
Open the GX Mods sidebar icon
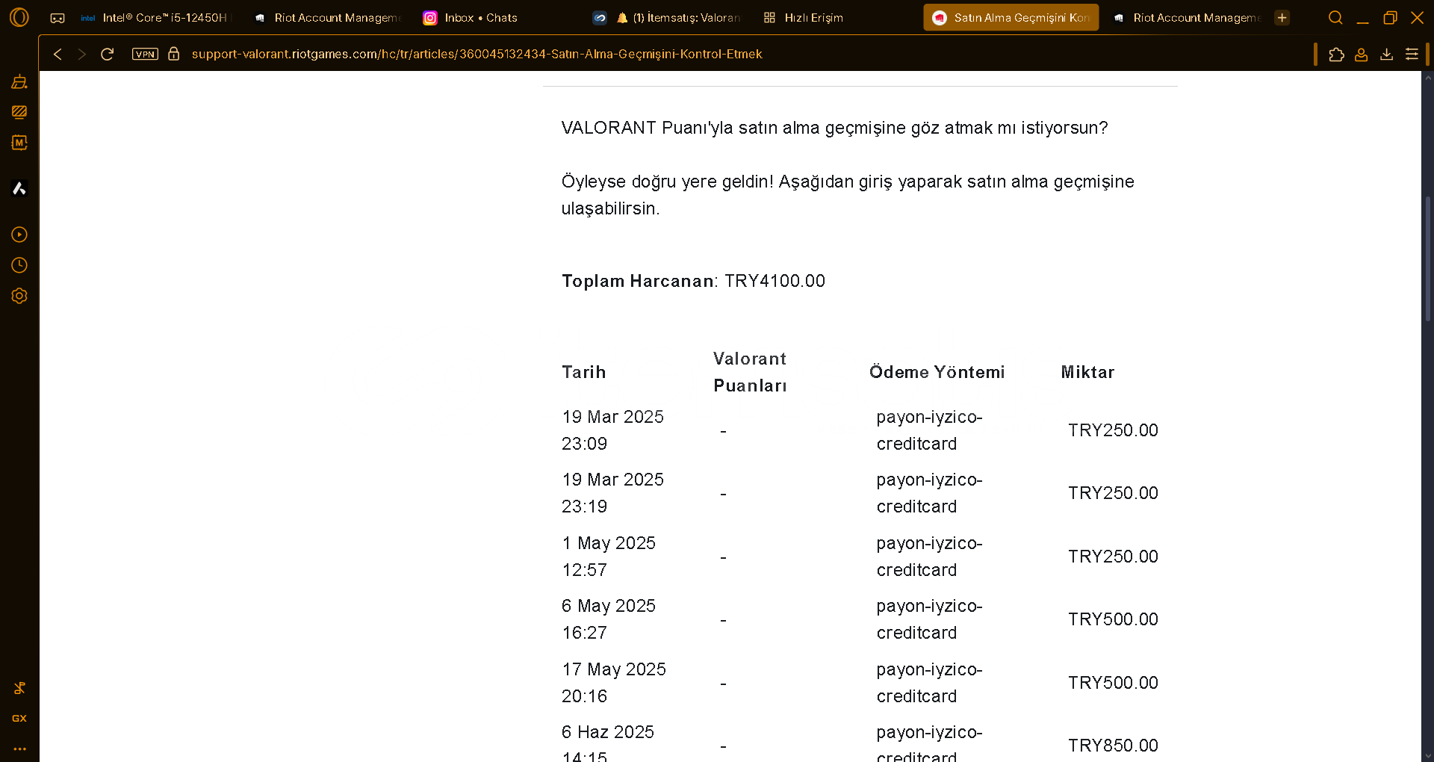point(19,143)
